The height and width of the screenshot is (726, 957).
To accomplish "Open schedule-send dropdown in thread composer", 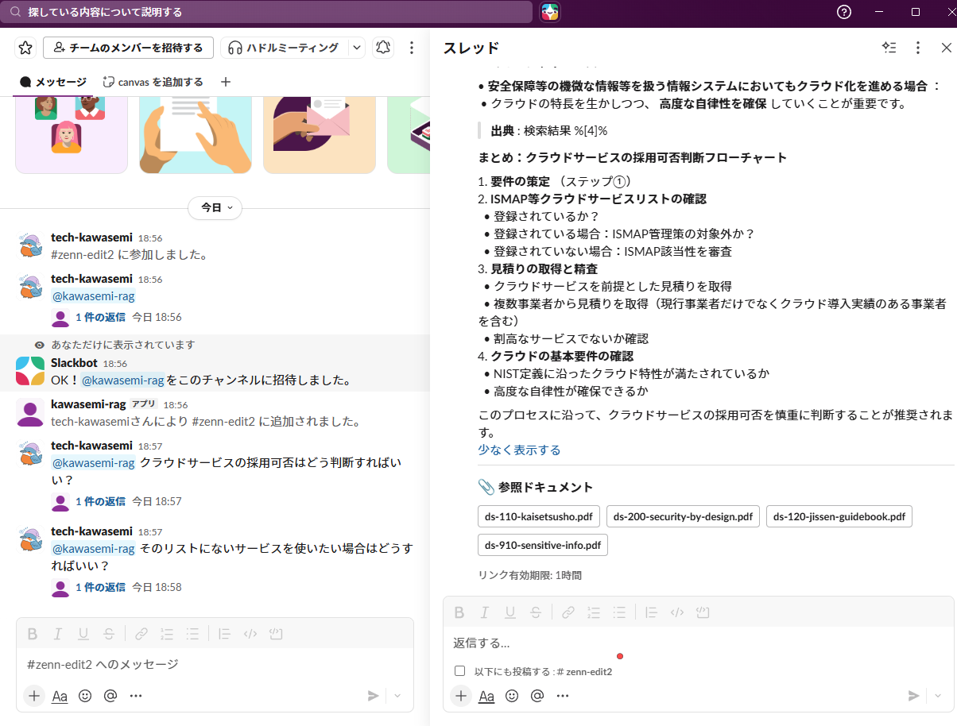I will click(938, 696).
